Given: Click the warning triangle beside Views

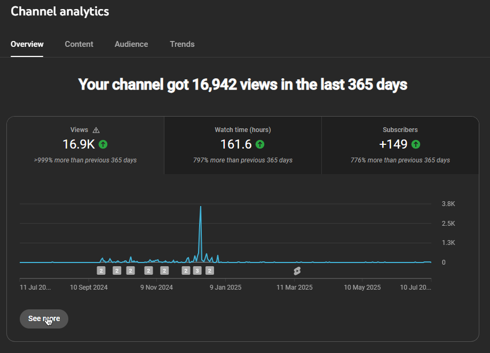Looking at the screenshot, I should click(x=96, y=130).
